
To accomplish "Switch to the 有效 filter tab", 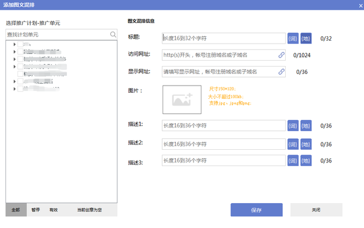I will (53, 210).
